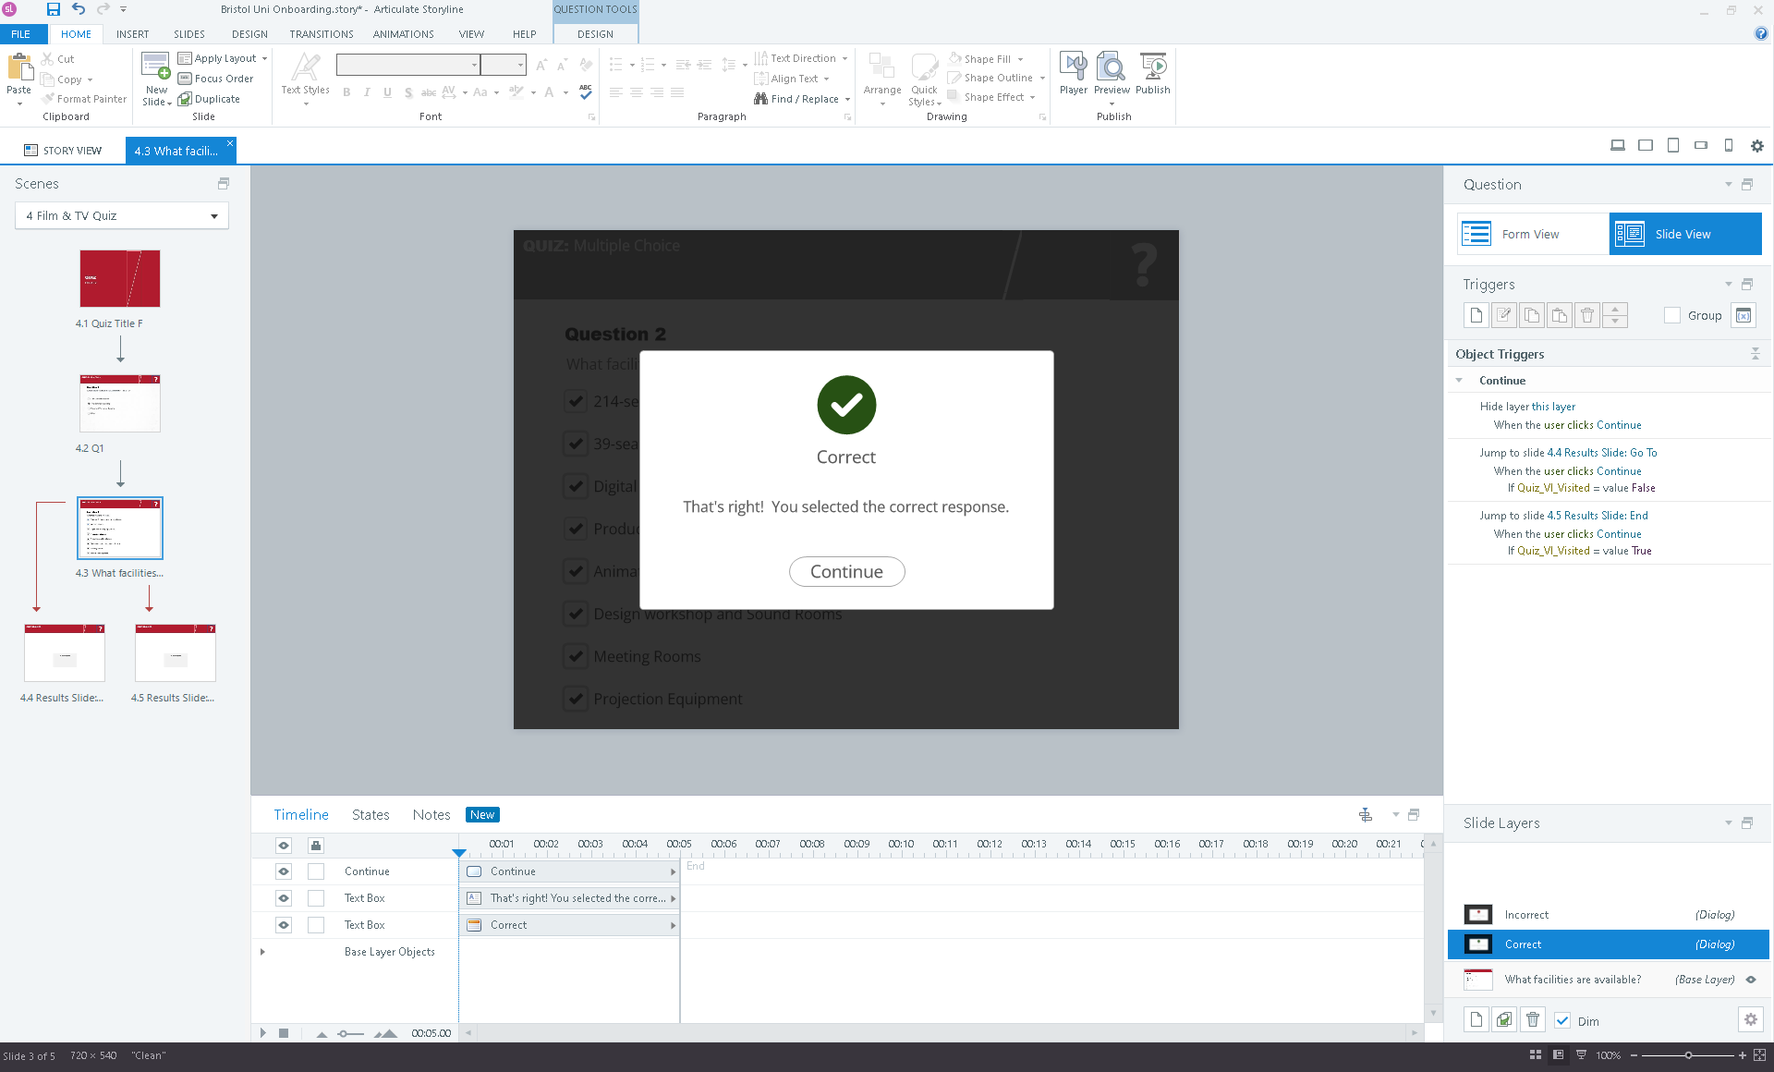The height and width of the screenshot is (1072, 1774).
Task: Click the zoom slider in the status bar
Action: [1688, 1055]
